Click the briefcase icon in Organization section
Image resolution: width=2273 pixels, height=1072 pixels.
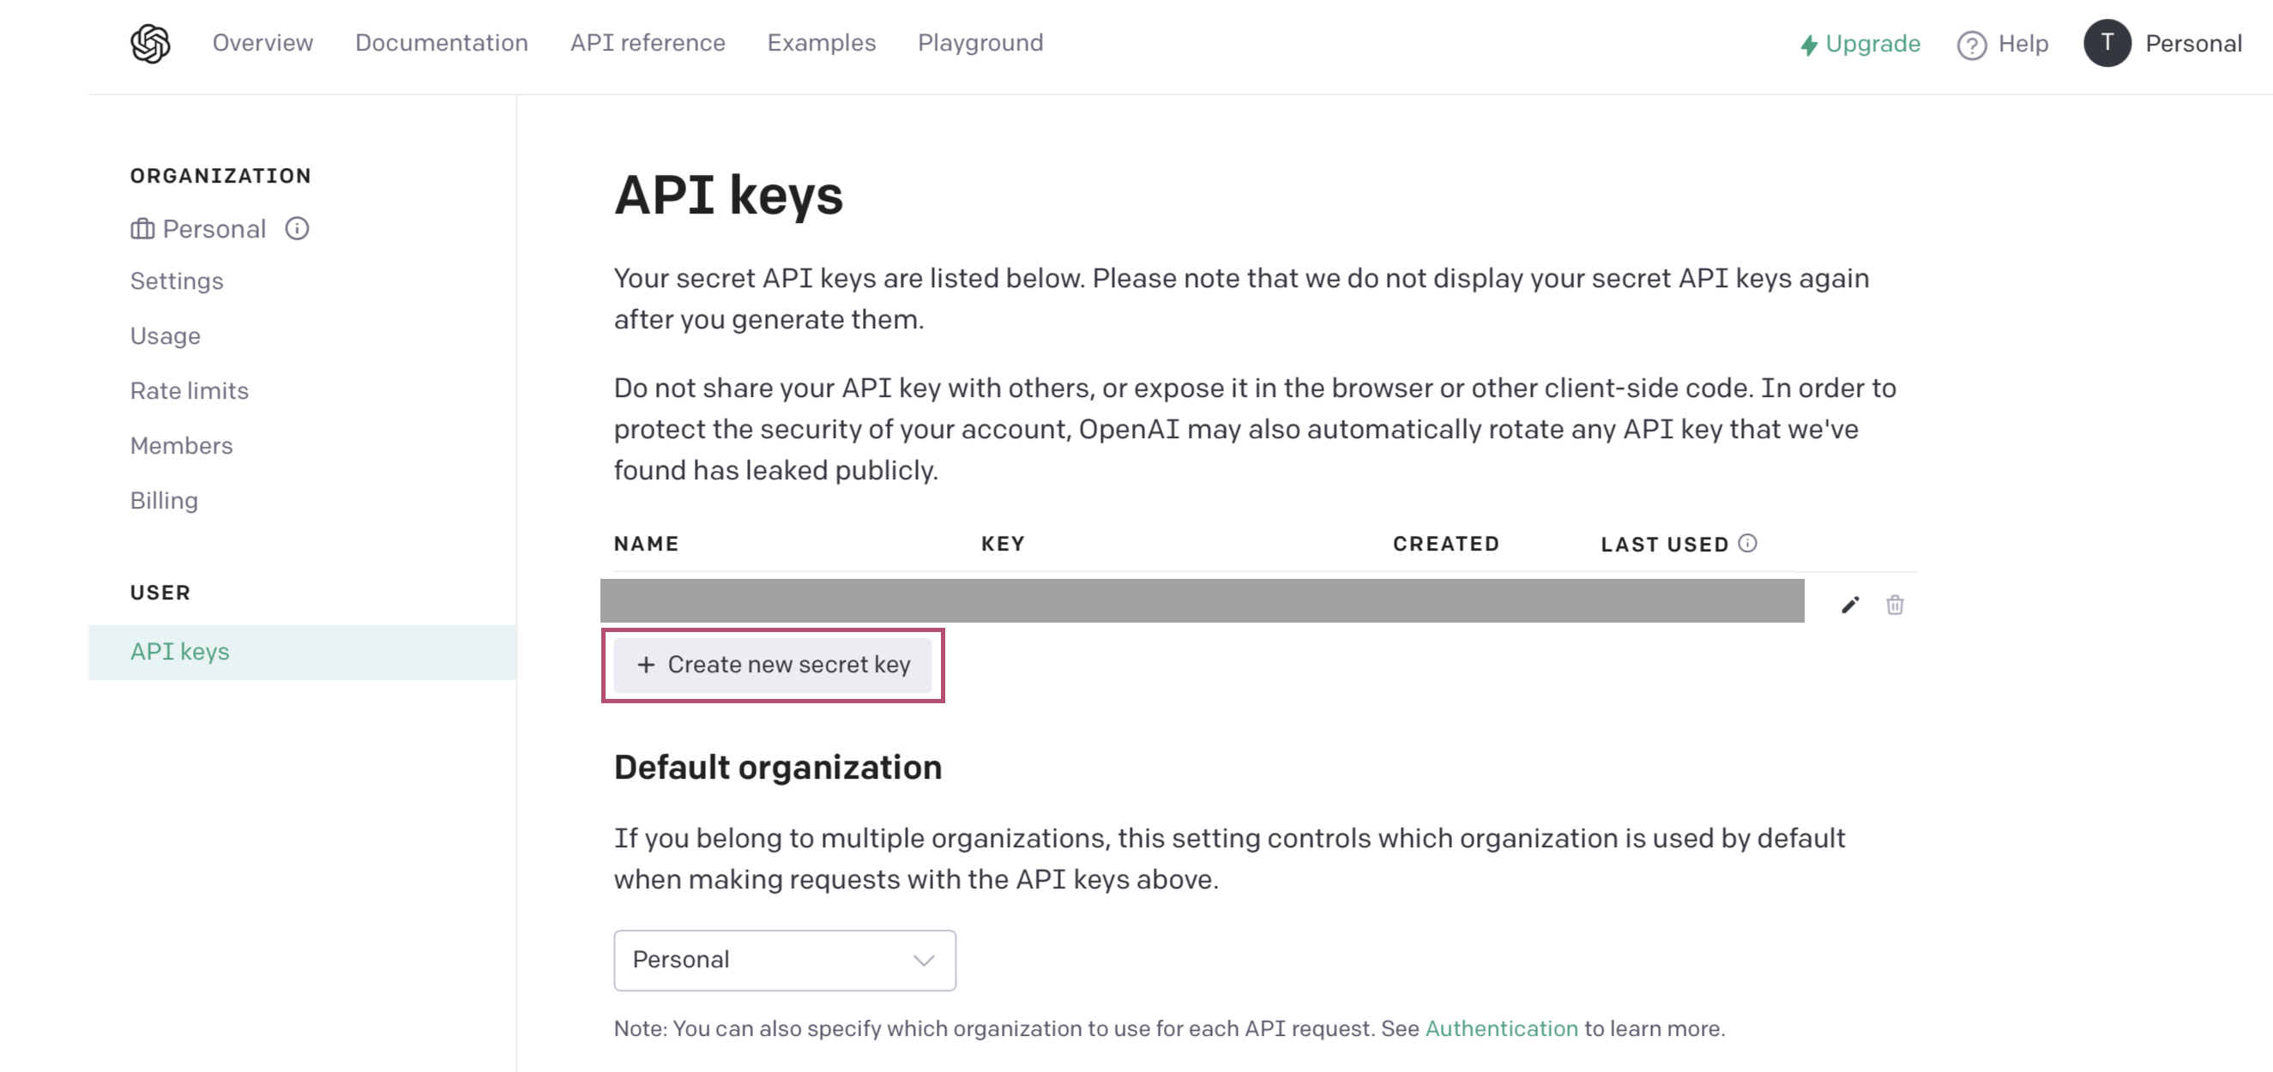pos(142,229)
